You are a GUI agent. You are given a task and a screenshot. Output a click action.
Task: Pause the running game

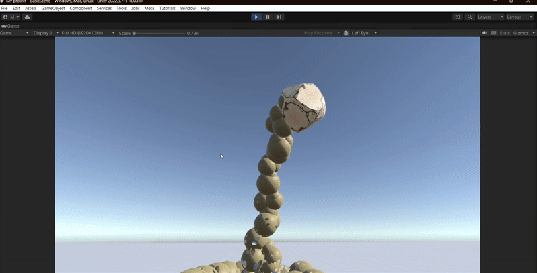pyautogui.click(x=268, y=17)
